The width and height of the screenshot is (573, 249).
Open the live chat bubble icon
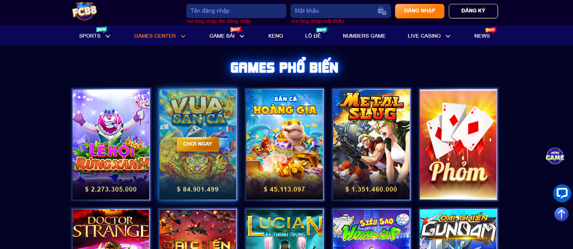(x=562, y=193)
